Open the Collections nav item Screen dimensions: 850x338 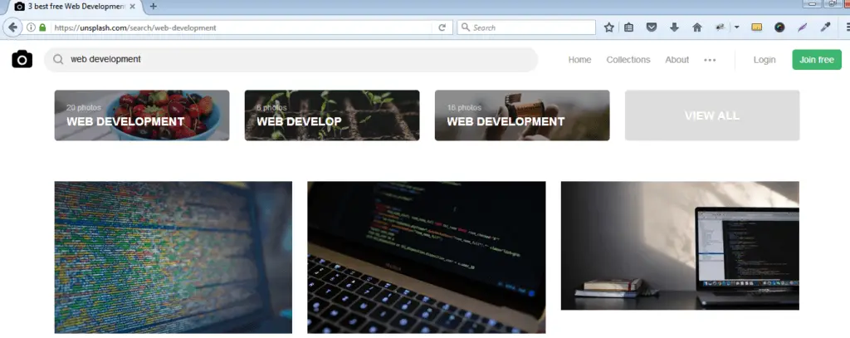(x=628, y=60)
